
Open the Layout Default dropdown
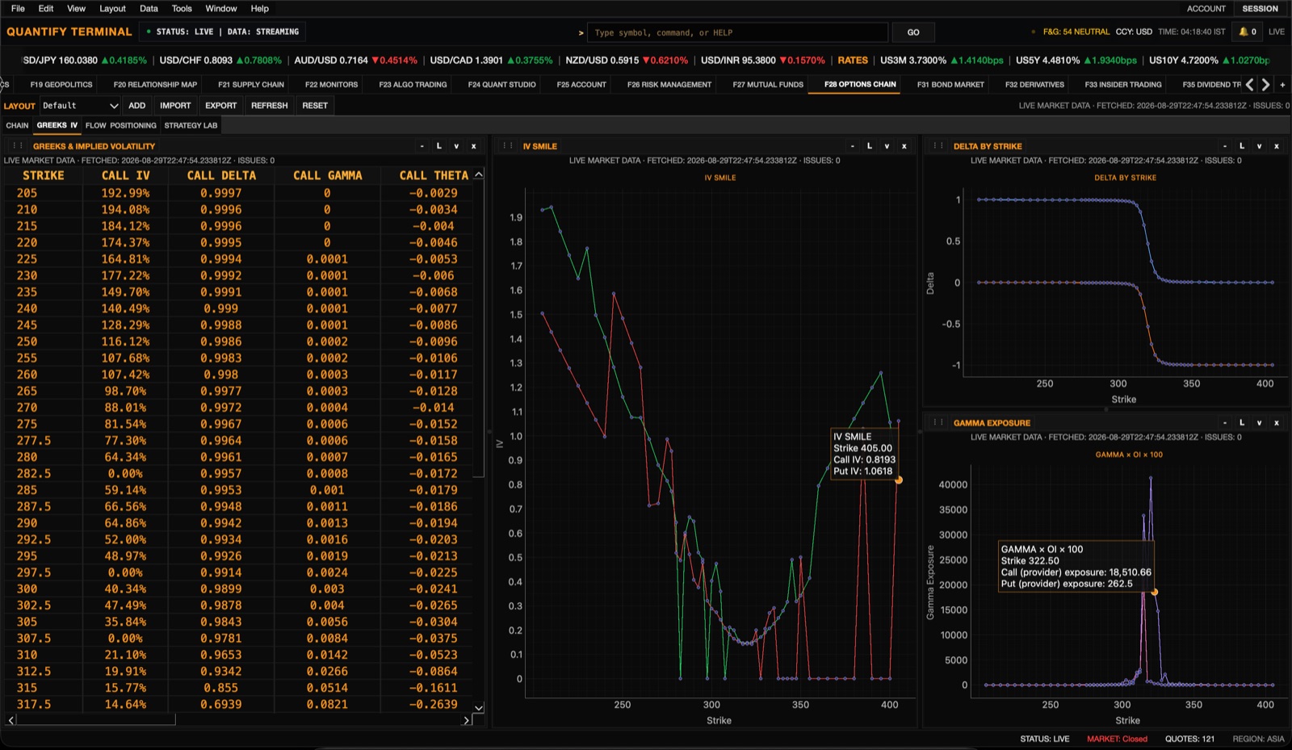click(x=80, y=106)
